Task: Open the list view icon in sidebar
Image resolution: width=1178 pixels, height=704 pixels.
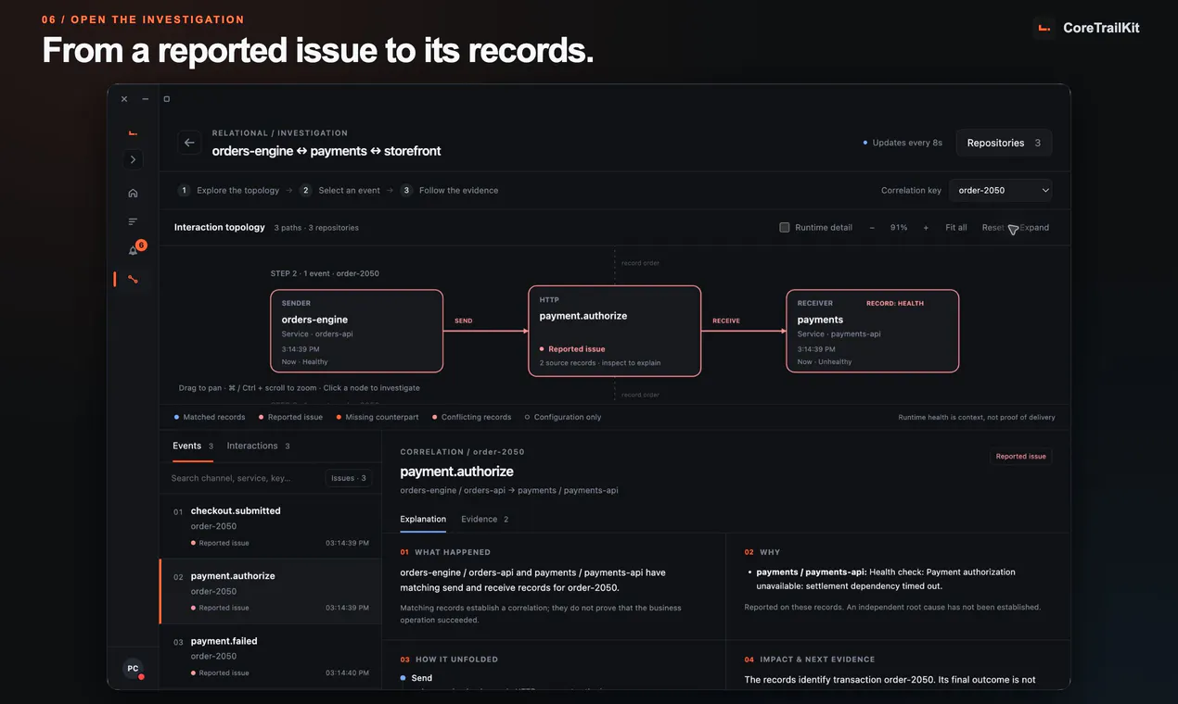Action: pos(133,221)
